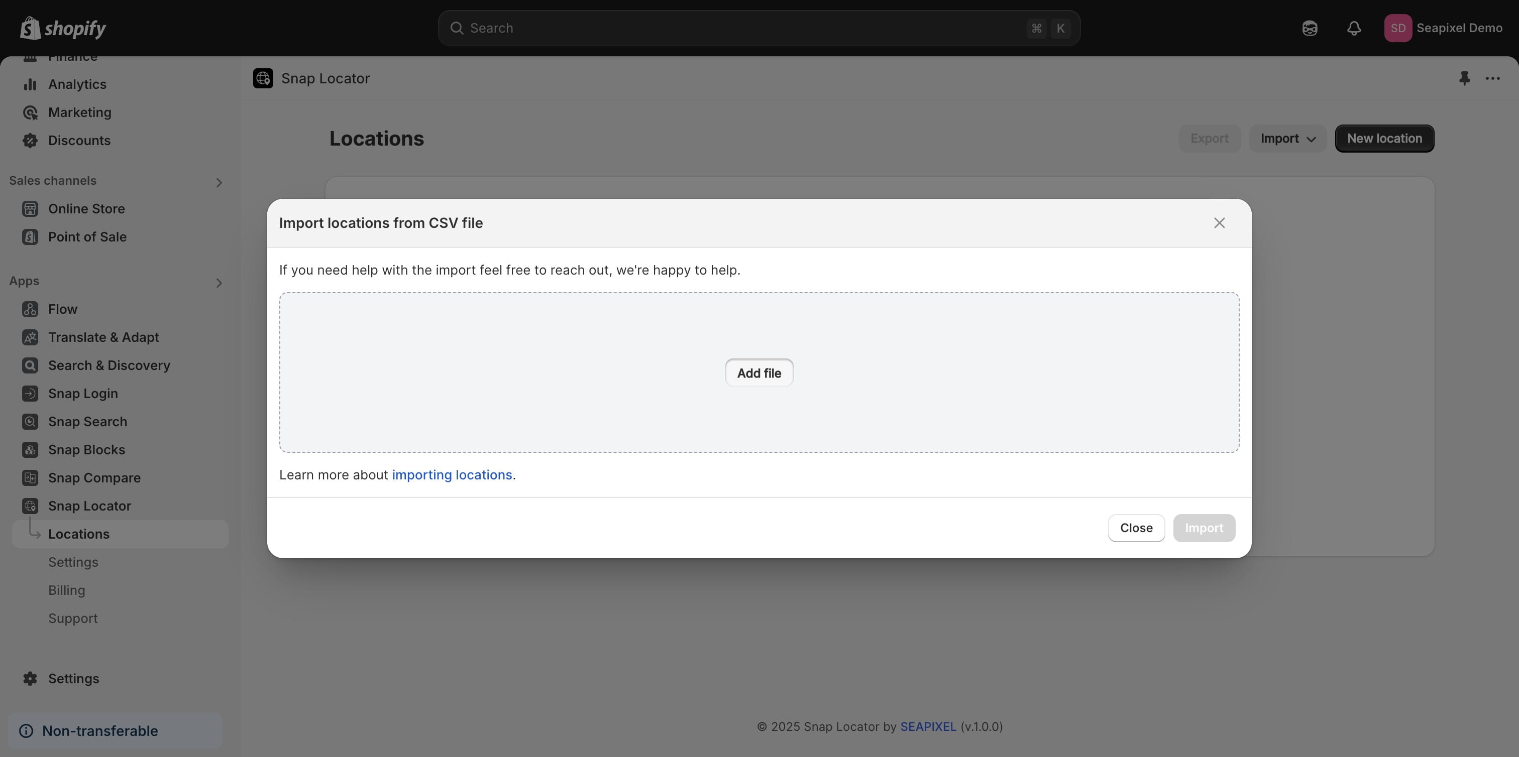Click the Add file button
The width and height of the screenshot is (1519, 757).
pos(759,373)
